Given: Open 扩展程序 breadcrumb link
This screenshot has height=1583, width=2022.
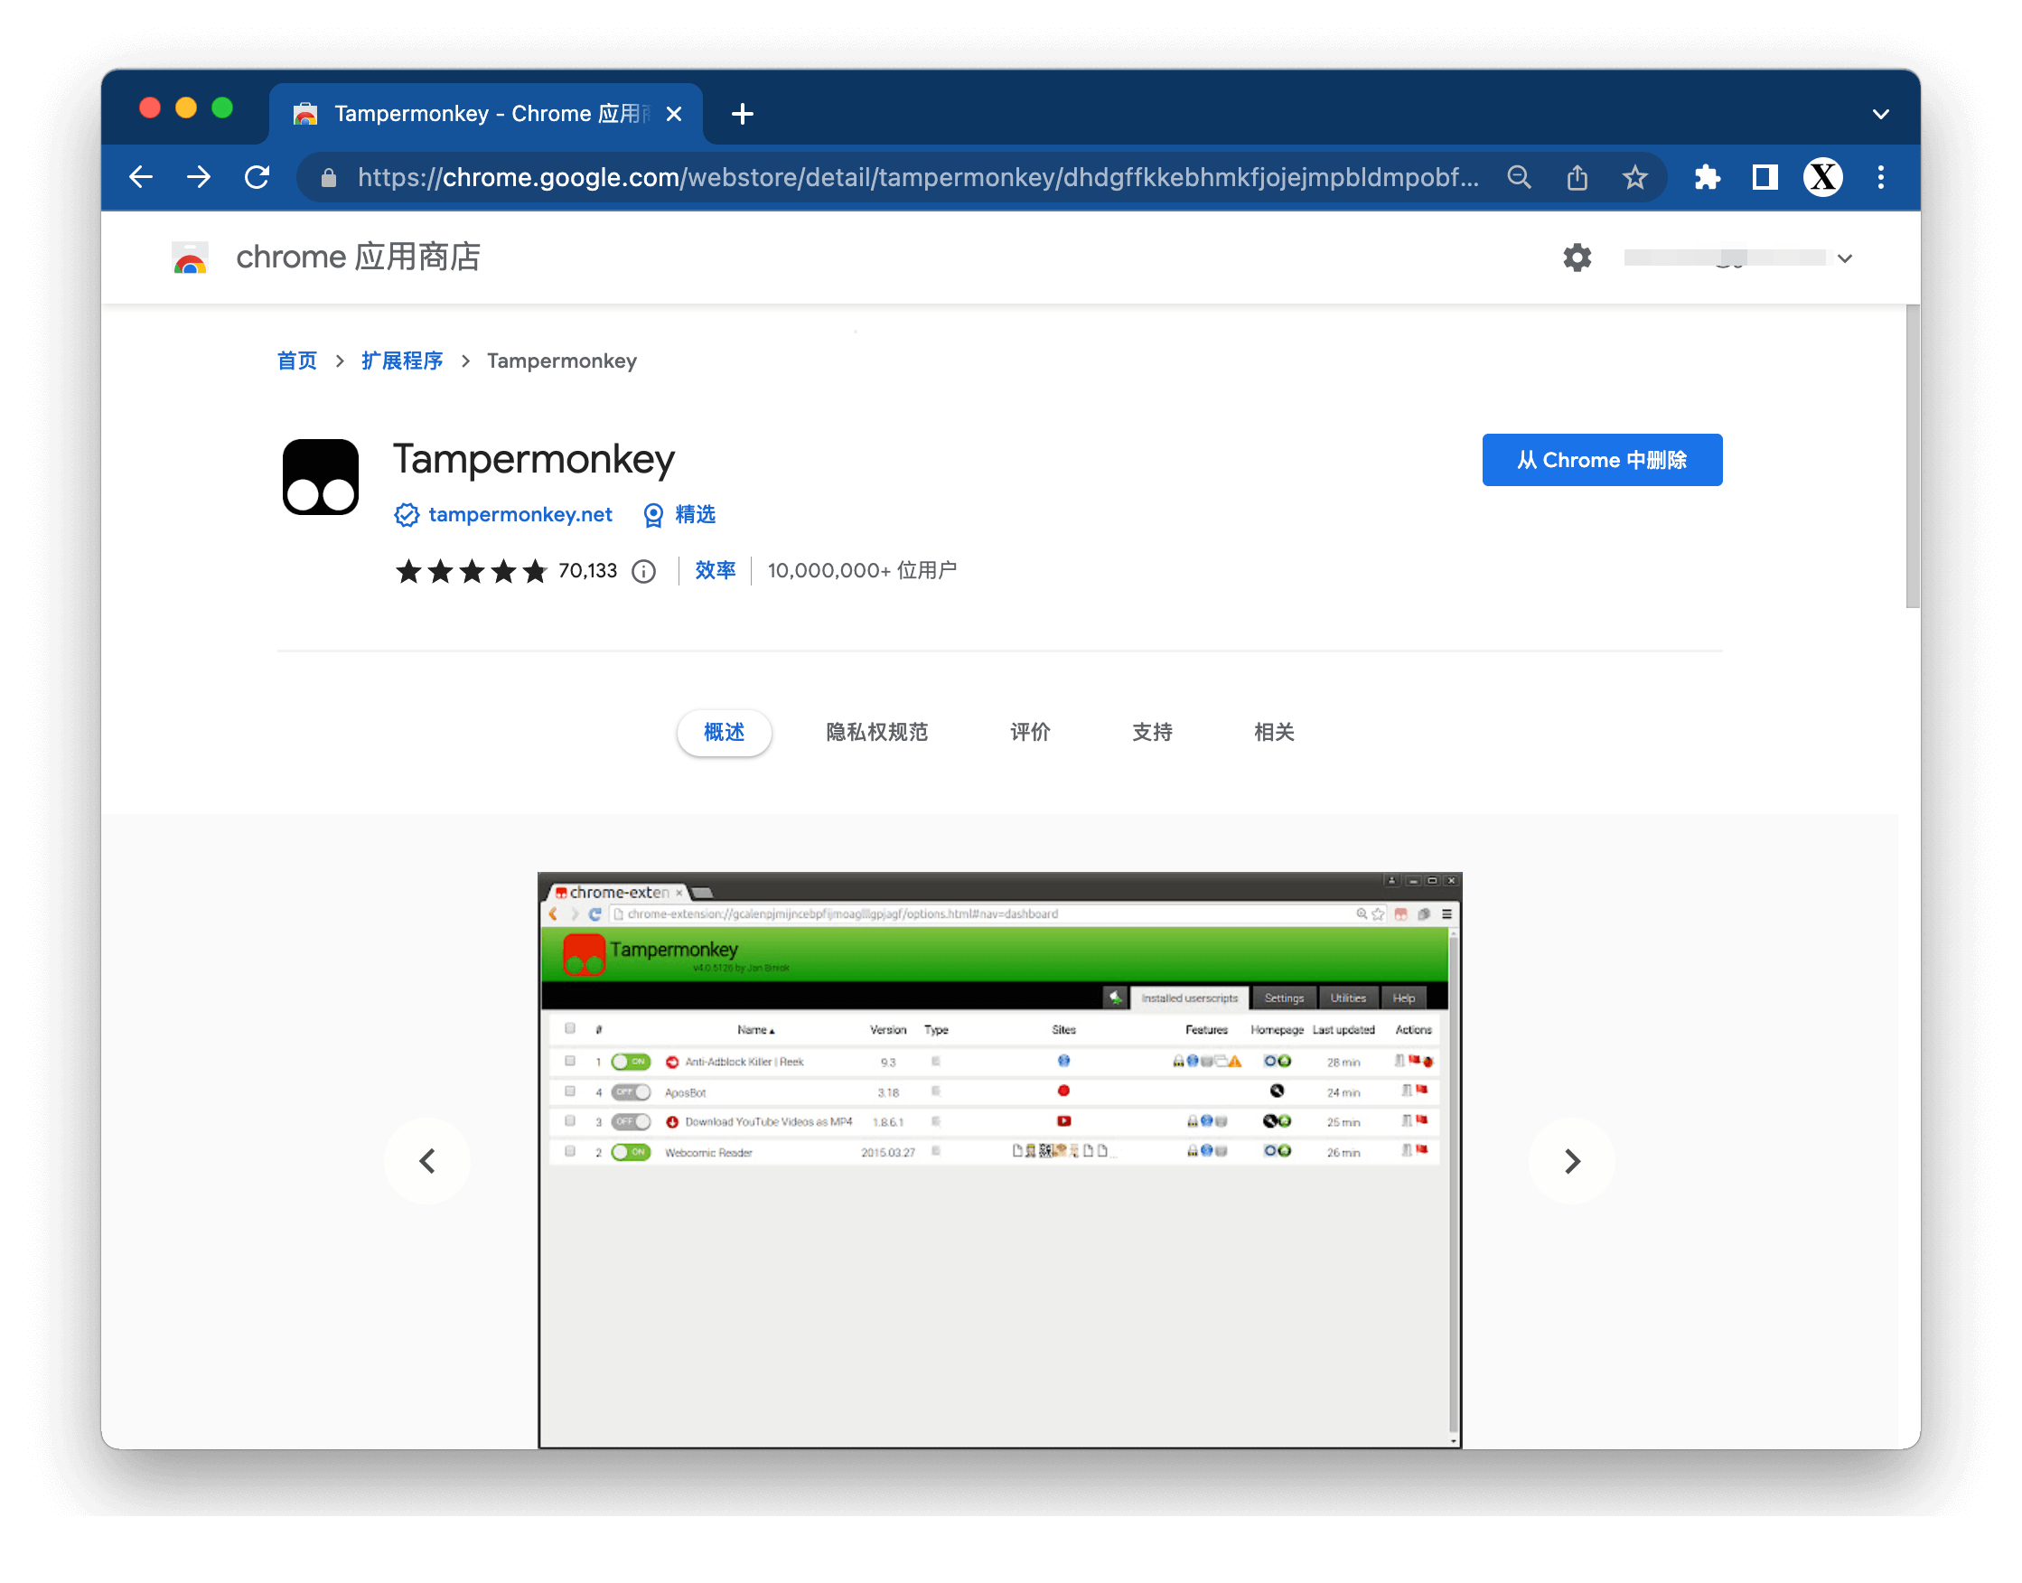Looking at the screenshot, I should (x=401, y=361).
